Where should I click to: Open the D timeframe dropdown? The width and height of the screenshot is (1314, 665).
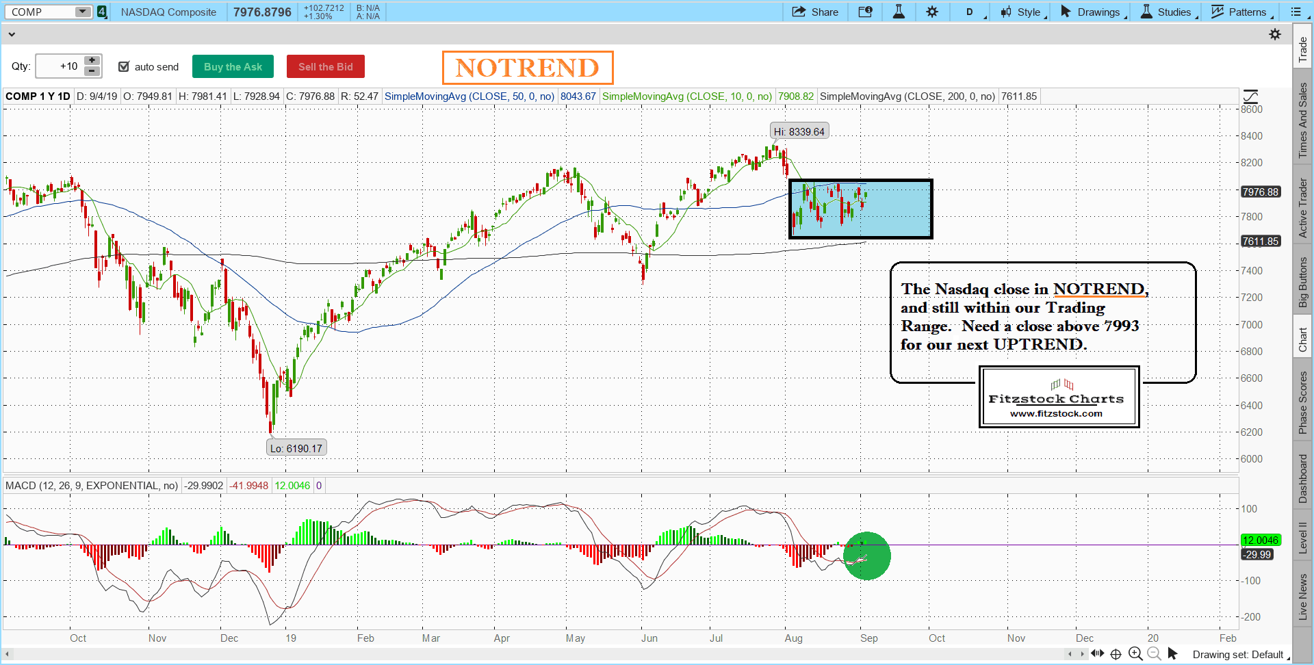pyautogui.click(x=971, y=12)
